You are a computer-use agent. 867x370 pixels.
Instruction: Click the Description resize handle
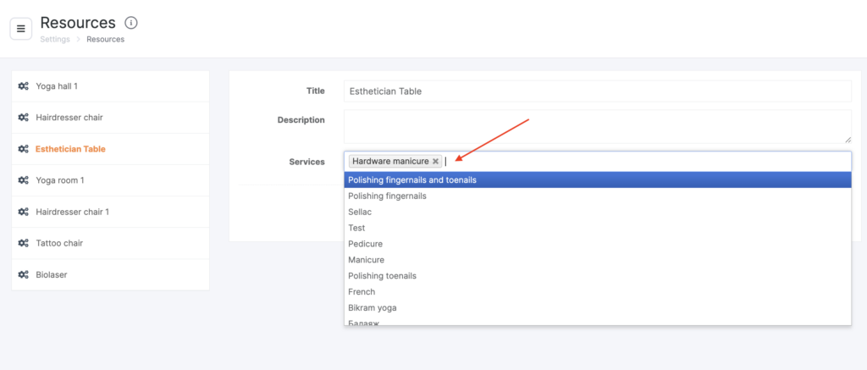click(847, 139)
